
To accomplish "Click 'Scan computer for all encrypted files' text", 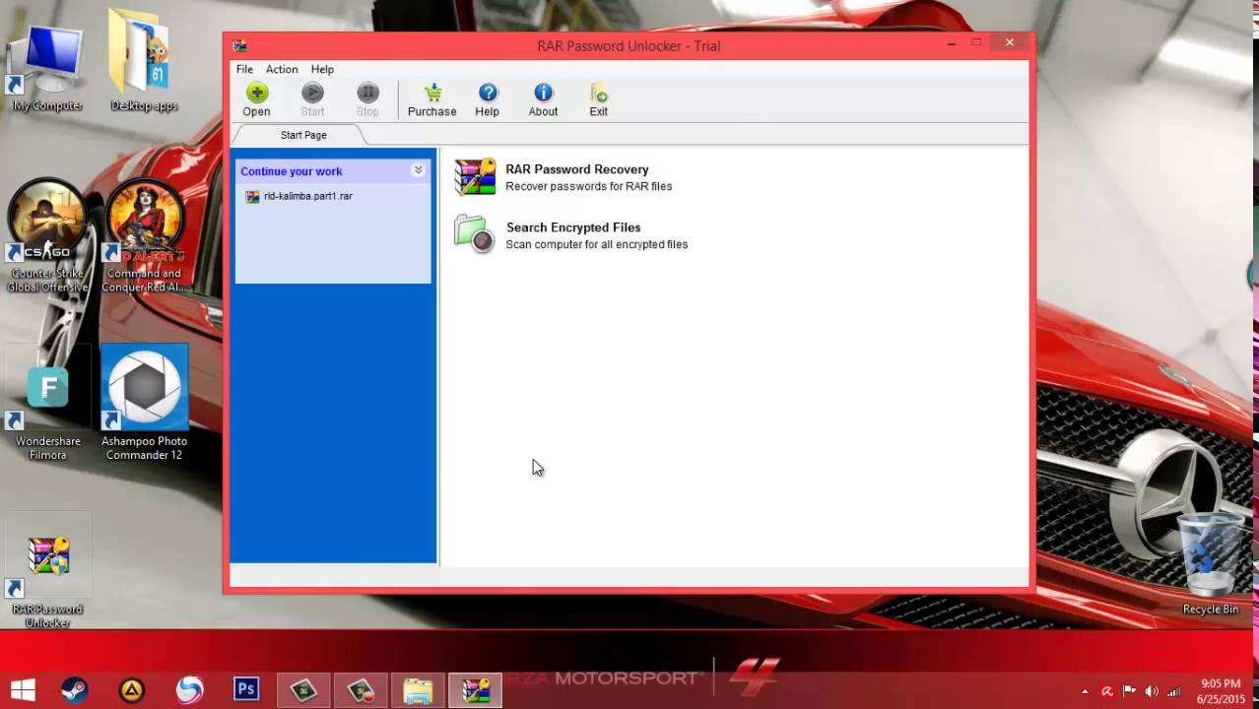I will [597, 244].
